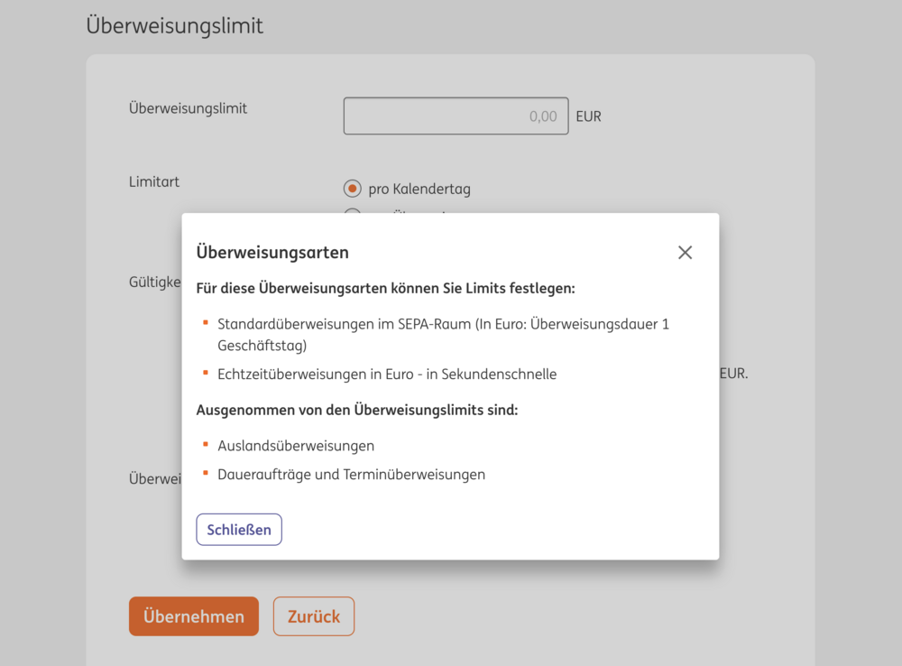Screen dimensions: 902x666
Task: Click the Überweisungsarten dialog title
Action: coord(272,253)
